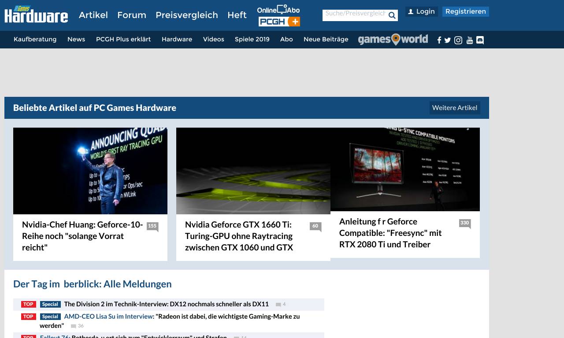Click the Login button
The width and height of the screenshot is (564, 338).
[x=421, y=12]
